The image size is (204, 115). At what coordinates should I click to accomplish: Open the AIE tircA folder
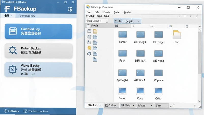pos(140,75)
